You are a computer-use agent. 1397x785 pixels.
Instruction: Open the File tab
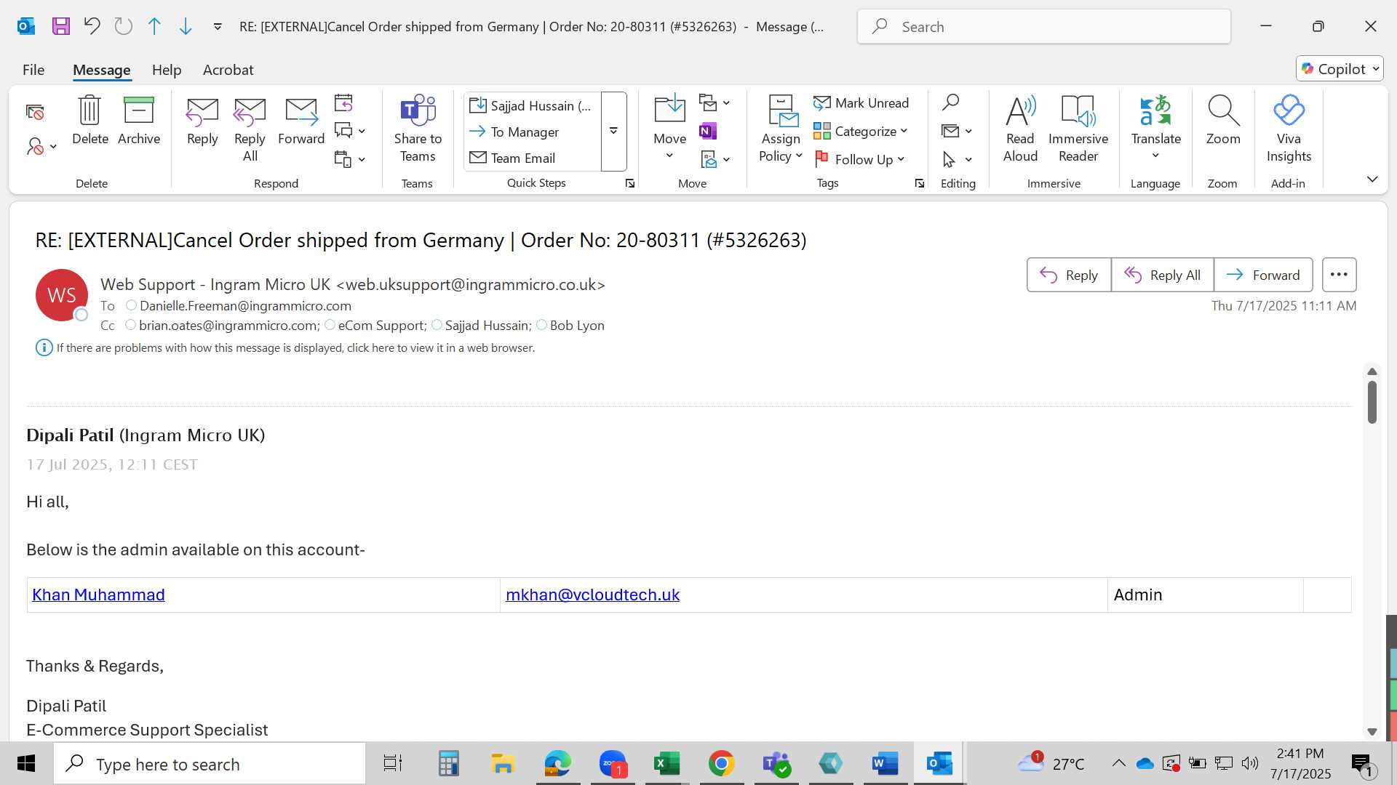coord(33,70)
